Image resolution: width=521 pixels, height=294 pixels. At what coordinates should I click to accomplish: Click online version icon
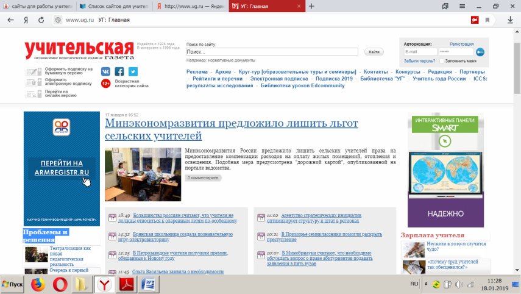pyautogui.click(x=34, y=93)
